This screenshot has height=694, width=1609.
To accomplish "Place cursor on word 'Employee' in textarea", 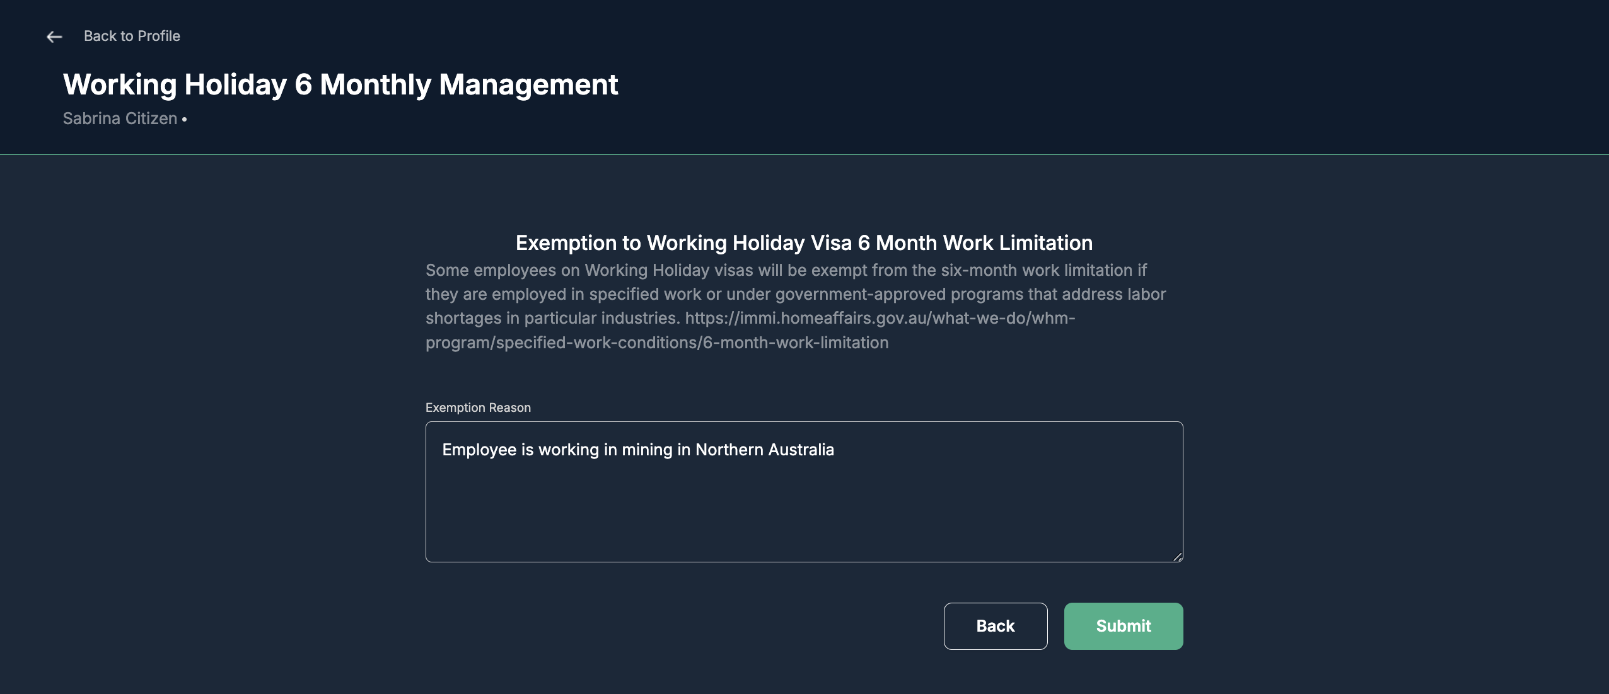I will [479, 450].
